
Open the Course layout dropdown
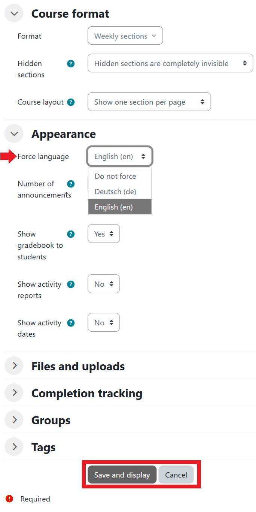149,102
